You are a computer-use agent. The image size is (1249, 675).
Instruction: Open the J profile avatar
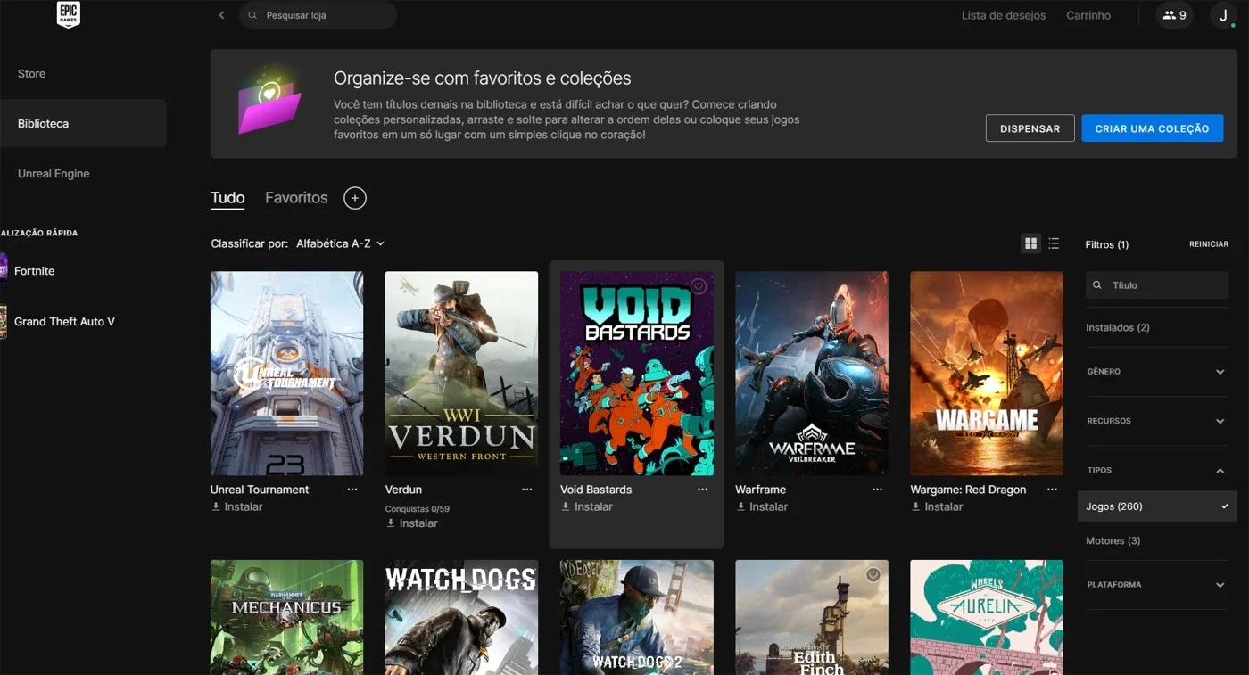(x=1223, y=15)
